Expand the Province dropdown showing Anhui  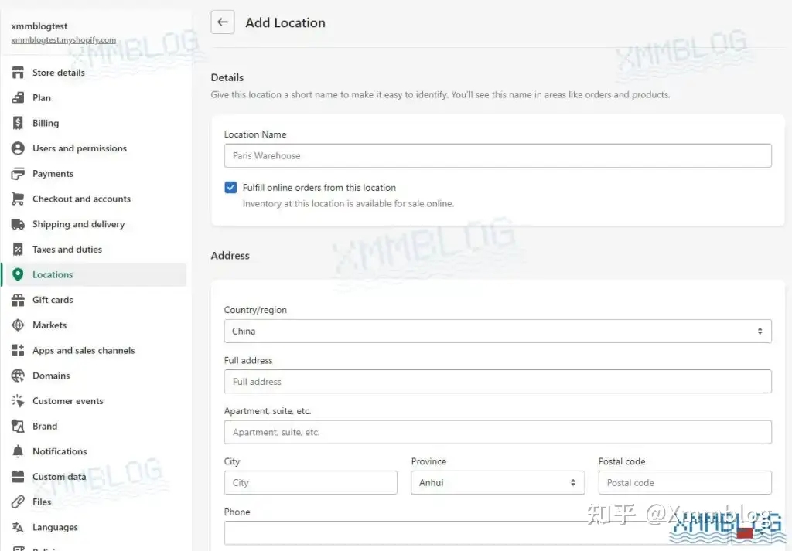(x=497, y=482)
